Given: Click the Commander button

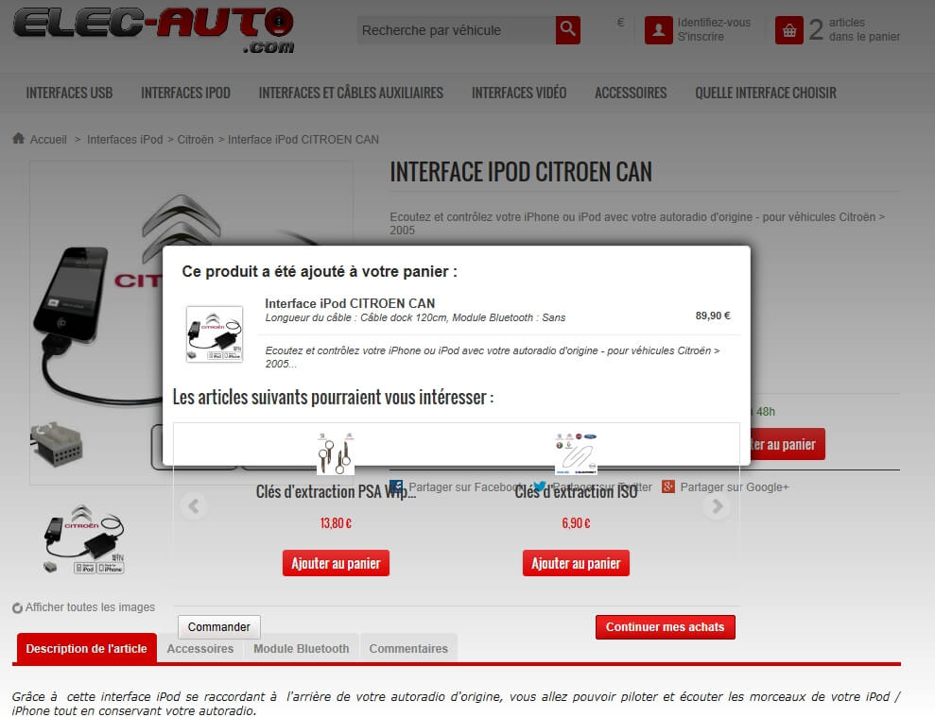Looking at the screenshot, I should pos(218,626).
